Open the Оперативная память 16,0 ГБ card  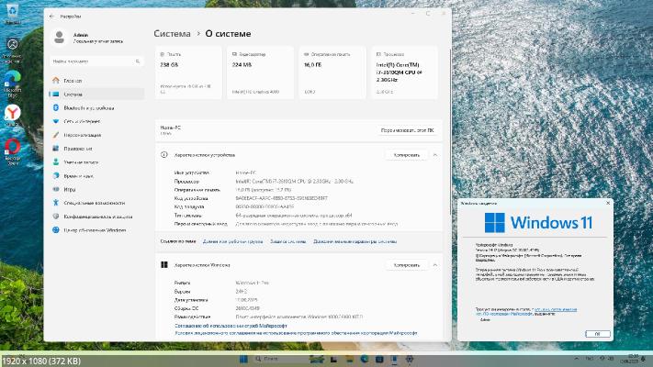pos(332,72)
